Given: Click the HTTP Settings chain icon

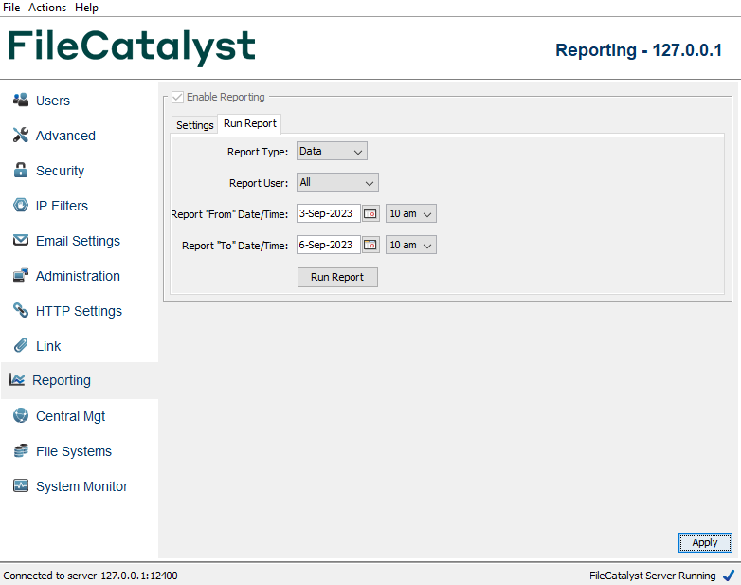Looking at the screenshot, I should click(x=21, y=310).
